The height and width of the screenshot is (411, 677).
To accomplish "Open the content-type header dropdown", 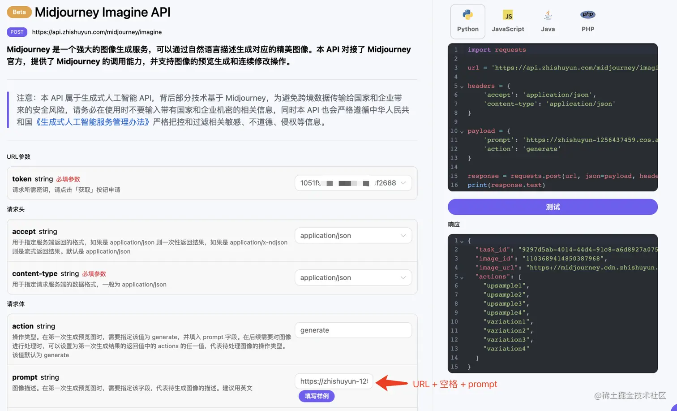I will [x=353, y=278].
